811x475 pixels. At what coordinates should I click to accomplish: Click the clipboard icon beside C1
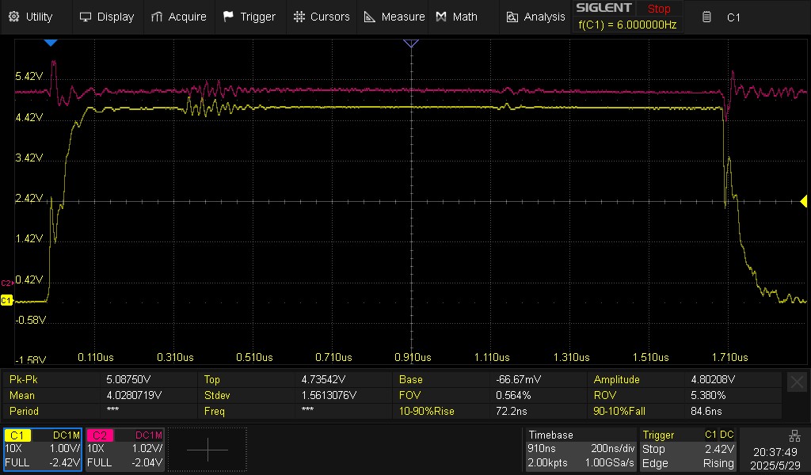pos(706,17)
